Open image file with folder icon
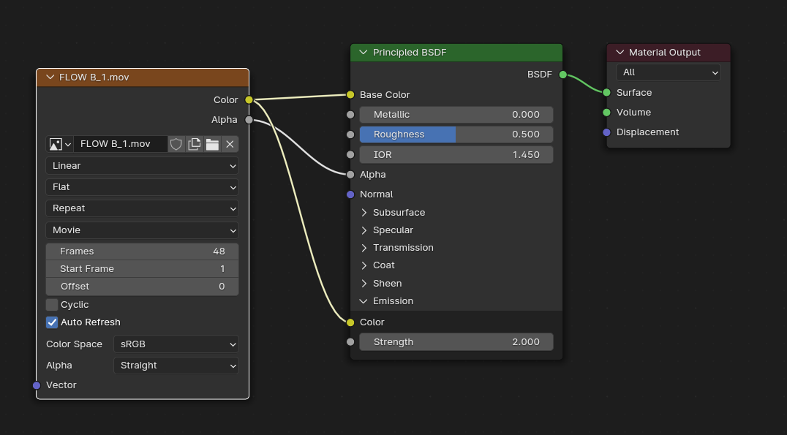The image size is (787, 435). [x=212, y=144]
